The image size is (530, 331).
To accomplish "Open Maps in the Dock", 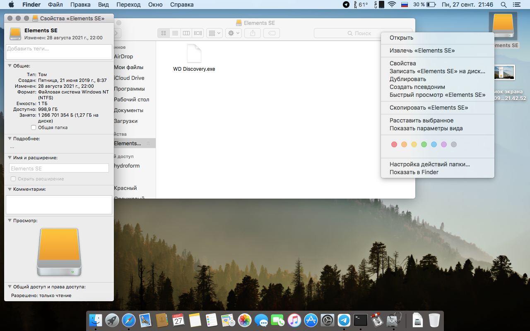I will tap(228, 320).
